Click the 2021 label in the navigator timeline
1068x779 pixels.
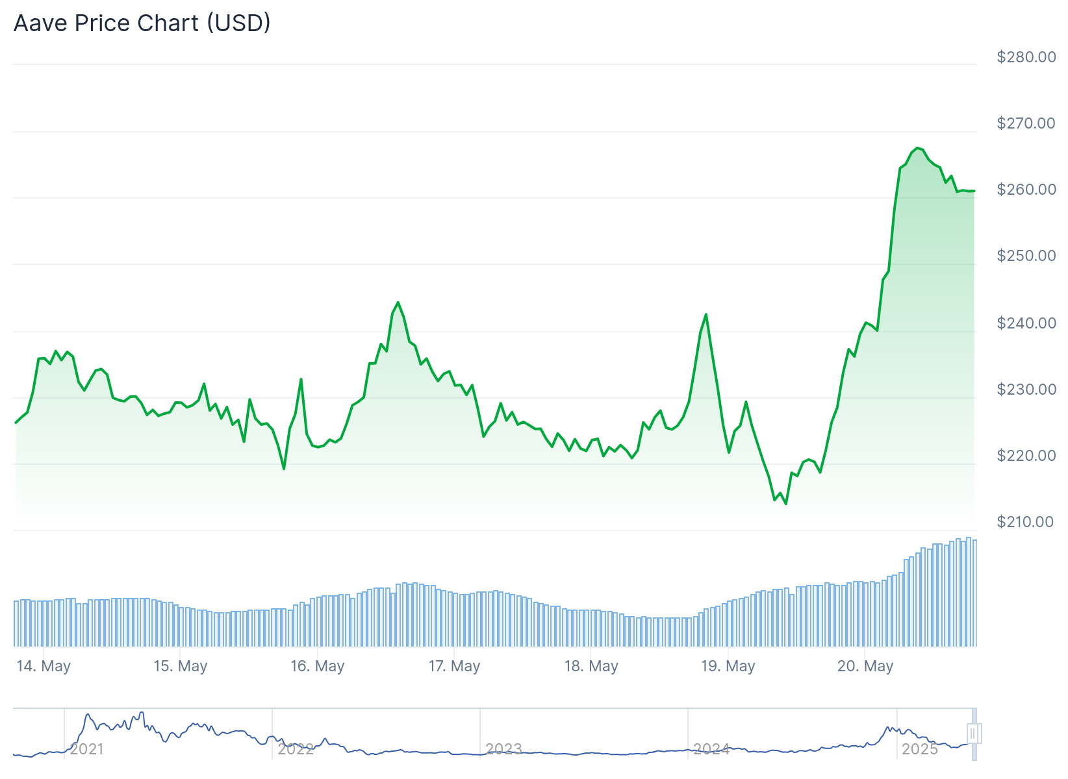click(x=87, y=749)
